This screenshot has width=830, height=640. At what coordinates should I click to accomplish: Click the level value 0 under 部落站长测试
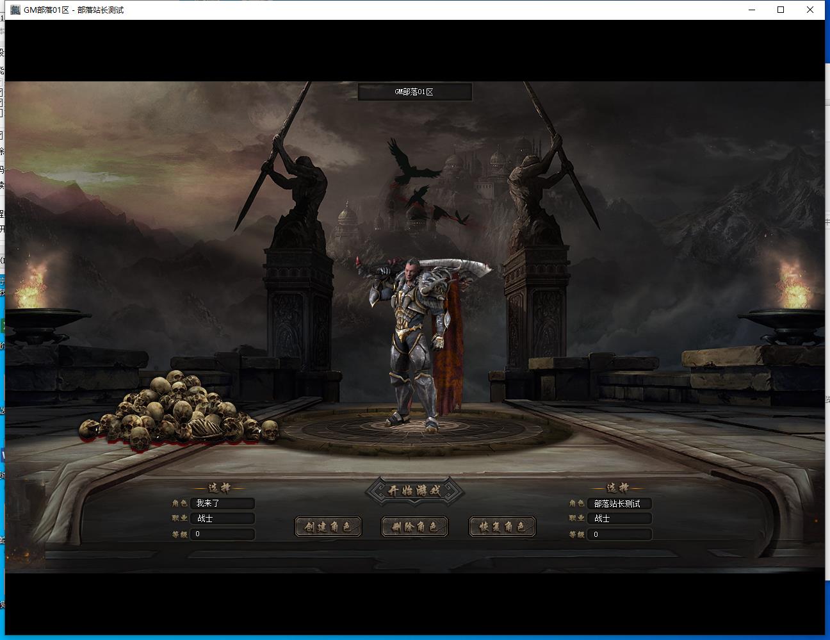(620, 534)
